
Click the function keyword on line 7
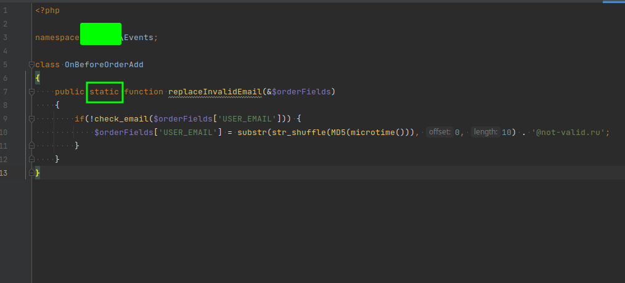tap(144, 92)
